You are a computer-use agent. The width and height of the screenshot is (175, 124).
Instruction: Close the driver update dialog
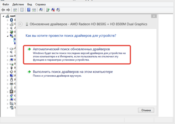tap(154, 16)
